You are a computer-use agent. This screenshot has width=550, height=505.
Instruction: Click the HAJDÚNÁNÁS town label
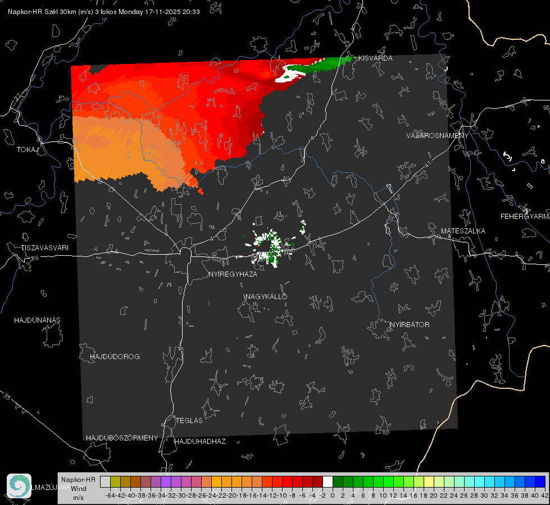(x=37, y=320)
